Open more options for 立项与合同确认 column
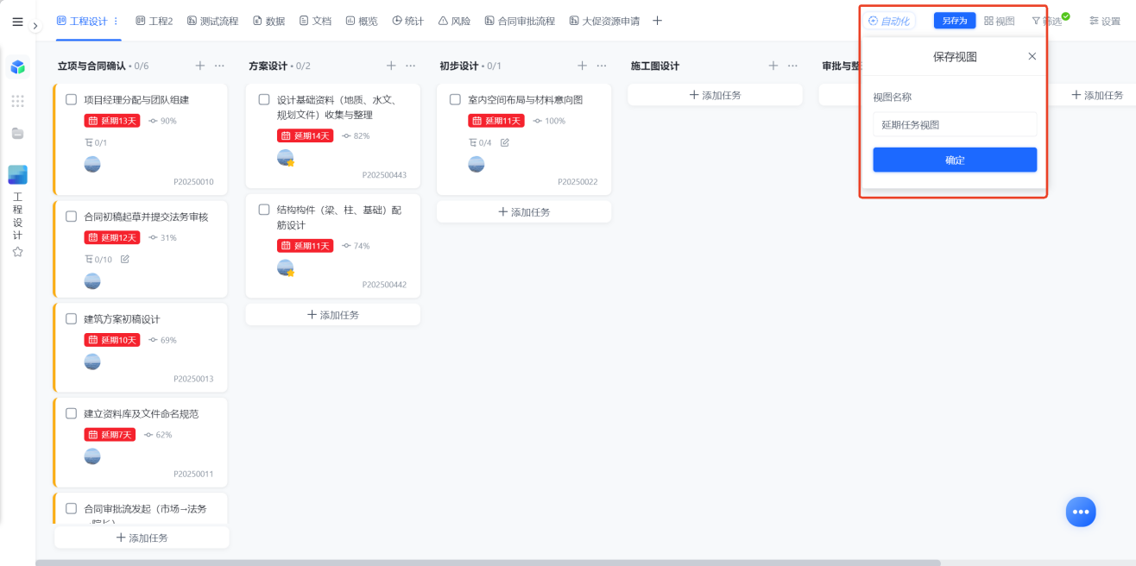Screen dimensions: 1136x566 click(219, 66)
